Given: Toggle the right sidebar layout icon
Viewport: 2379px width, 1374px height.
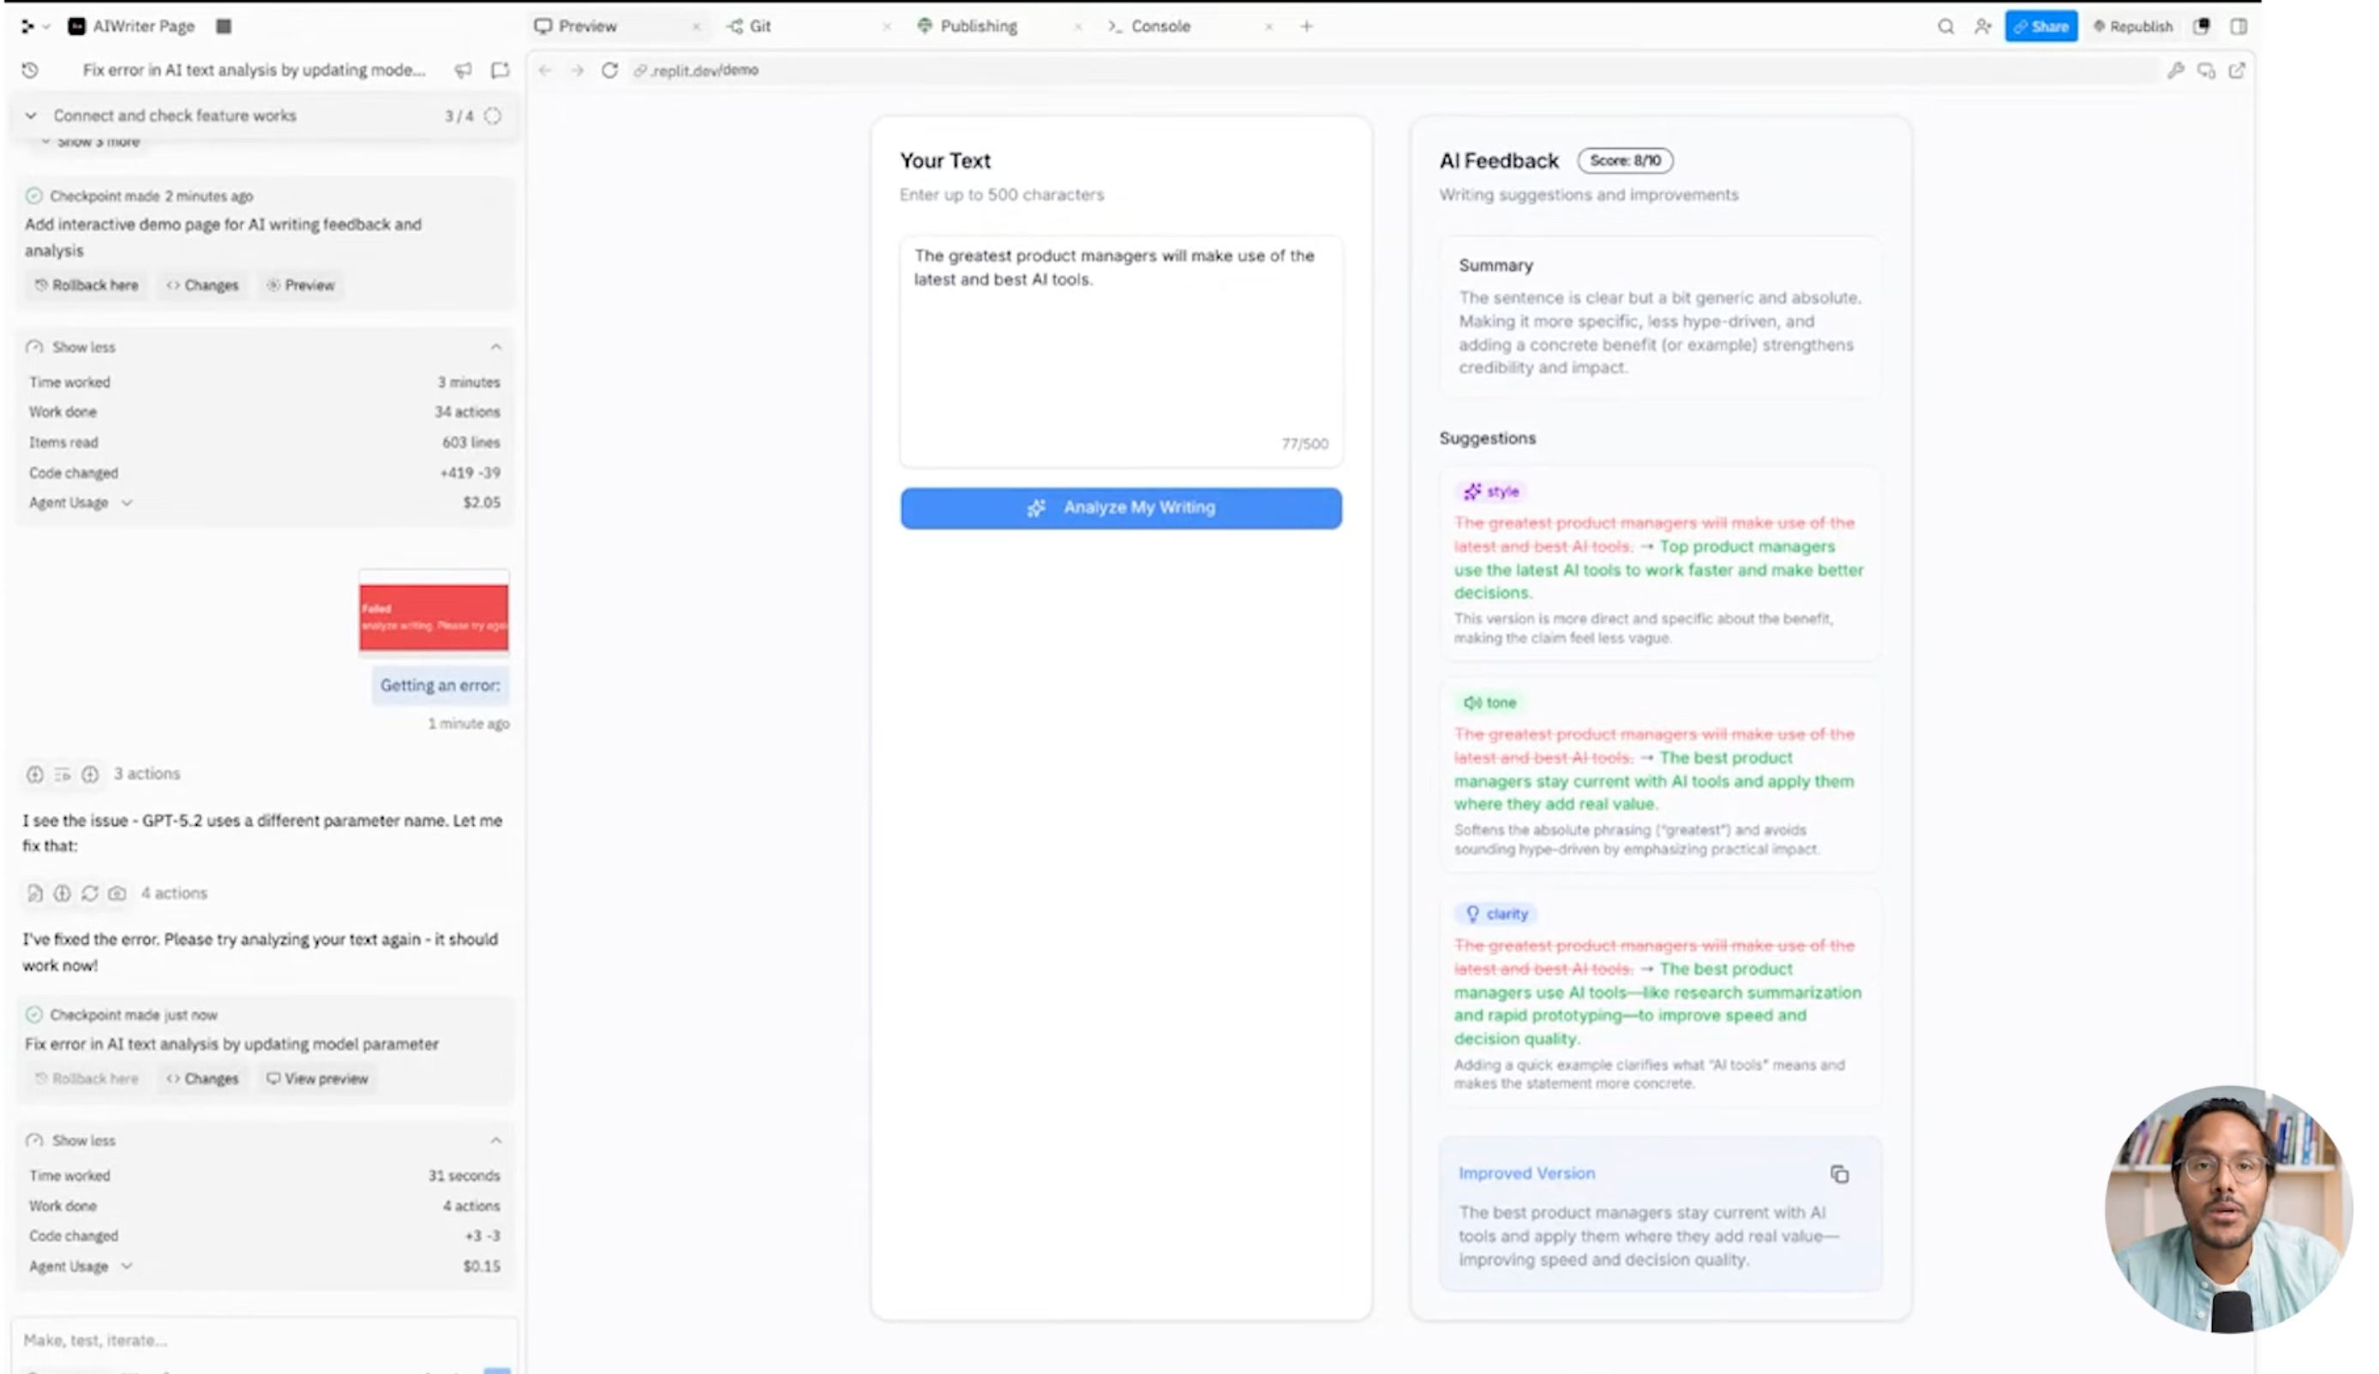Looking at the screenshot, I should 2238,27.
